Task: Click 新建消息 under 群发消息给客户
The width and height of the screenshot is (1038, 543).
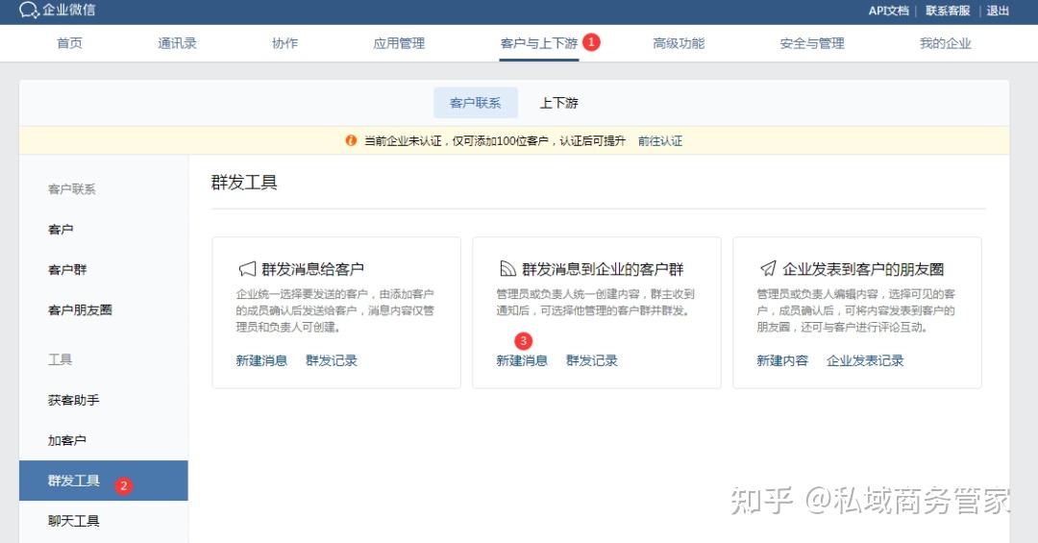Action: click(261, 360)
